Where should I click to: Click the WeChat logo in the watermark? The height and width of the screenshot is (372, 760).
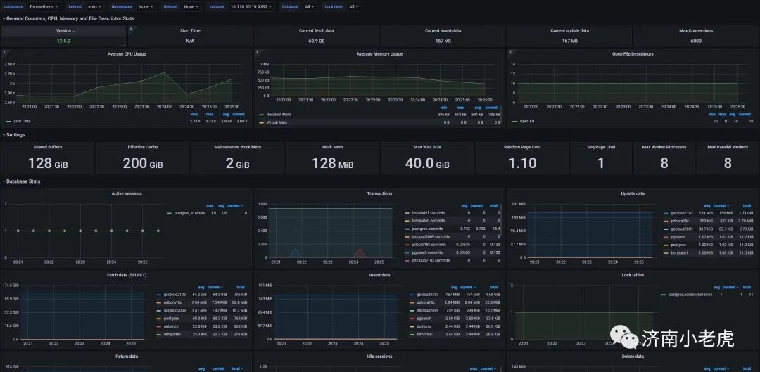point(624,336)
